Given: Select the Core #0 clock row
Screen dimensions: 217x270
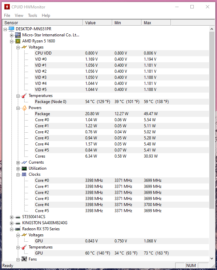Looking at the screenshot, I should click(122, 180).
